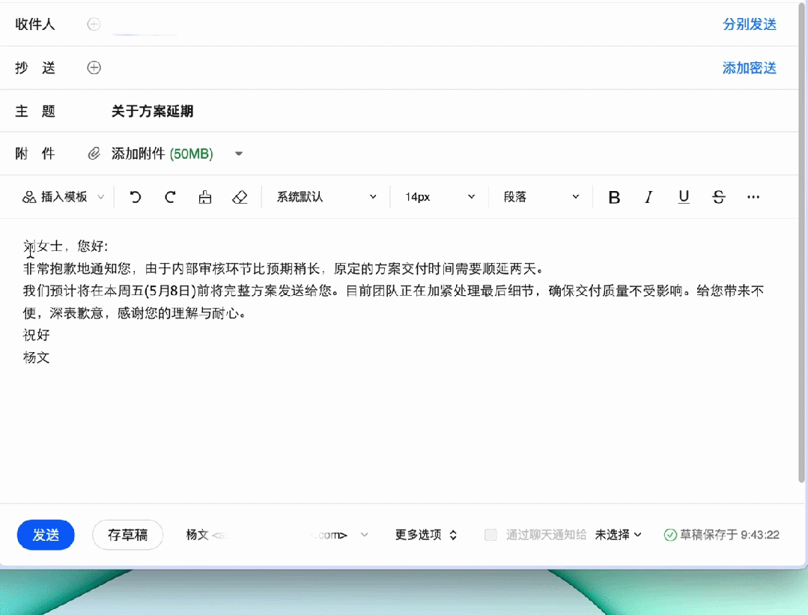
Task: Toggle underline formatting
Action: (x=684, y=197)
